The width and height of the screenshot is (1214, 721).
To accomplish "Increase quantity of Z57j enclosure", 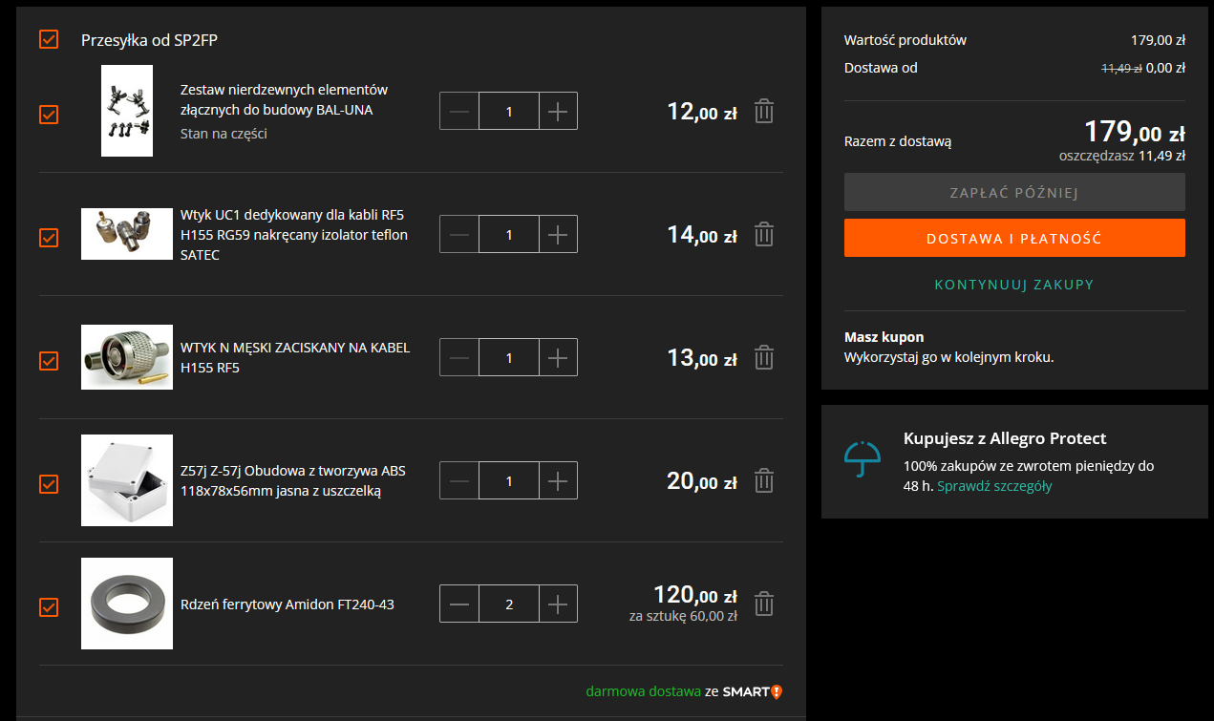I will [x=558, y=480].
